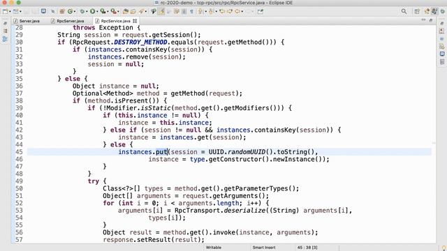Expand the Run configurations dropdown
This screenshot has height=251, width=447.
(97, 12)
